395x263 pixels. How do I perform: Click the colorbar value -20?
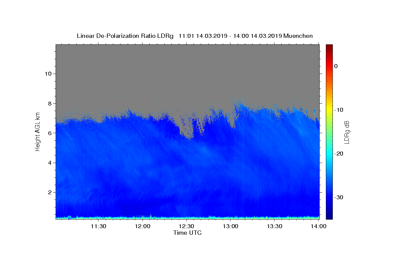click(339, 154)
